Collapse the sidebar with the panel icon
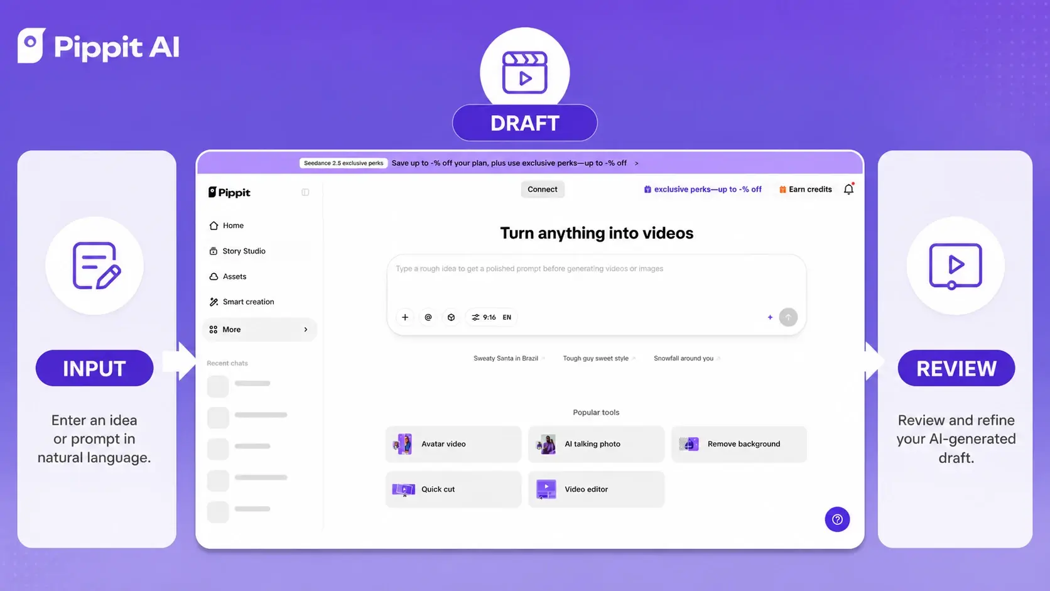This screenshot has height=591, width=1050. click(x=305, y=192)
